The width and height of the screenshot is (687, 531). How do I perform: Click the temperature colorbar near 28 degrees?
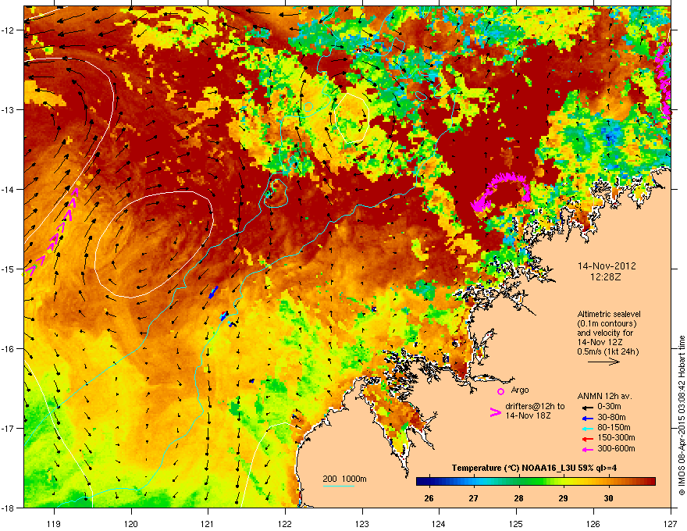point(518,482)
